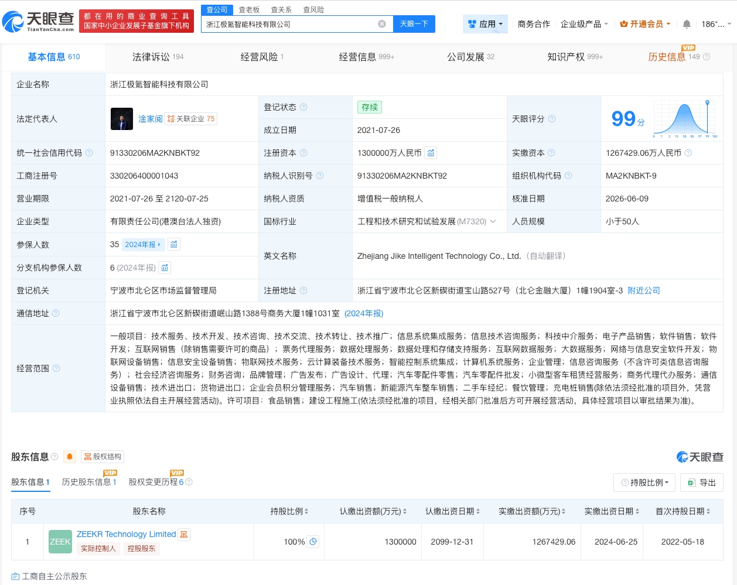Image resolution: width=737 pixels, height=585 pixels.
Task: Open 附近公司 nearby companies link
Action: click(644, 290)
